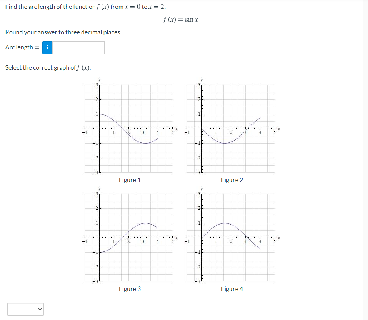
Task: Click the Figure 4 caption label
Action: (x=232, y=289)
